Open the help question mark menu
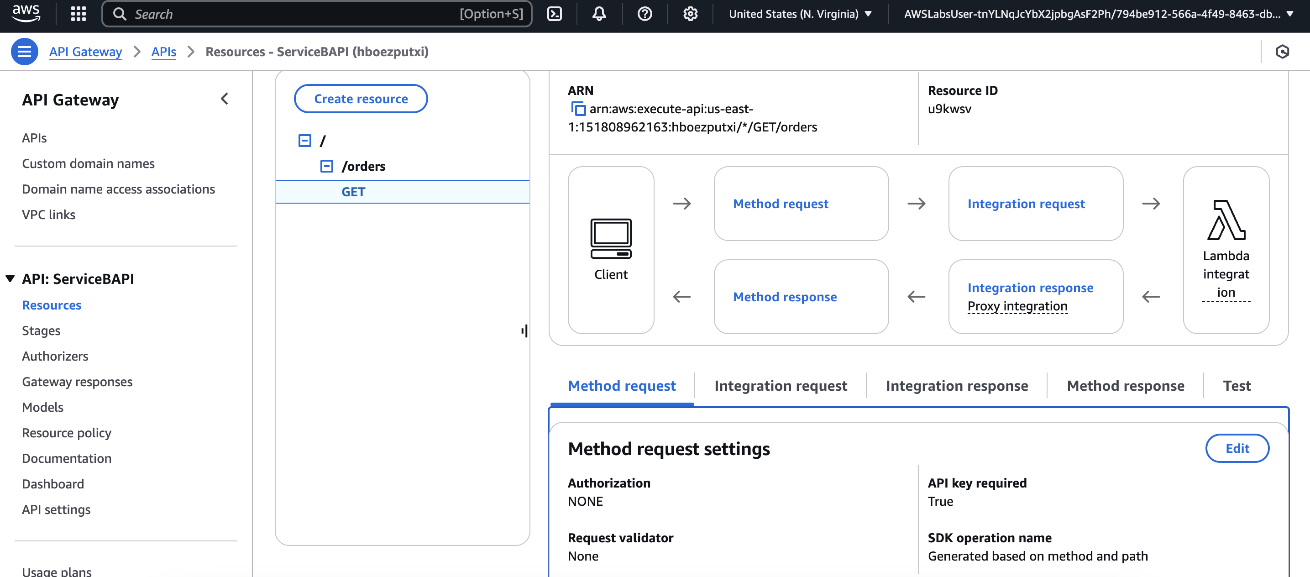This screenshot has height=577, width=1310. tap(645, 14)
